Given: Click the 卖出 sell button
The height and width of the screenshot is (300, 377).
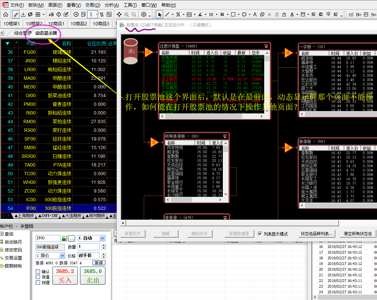Looking at the screenshot, I should (92, 276).
